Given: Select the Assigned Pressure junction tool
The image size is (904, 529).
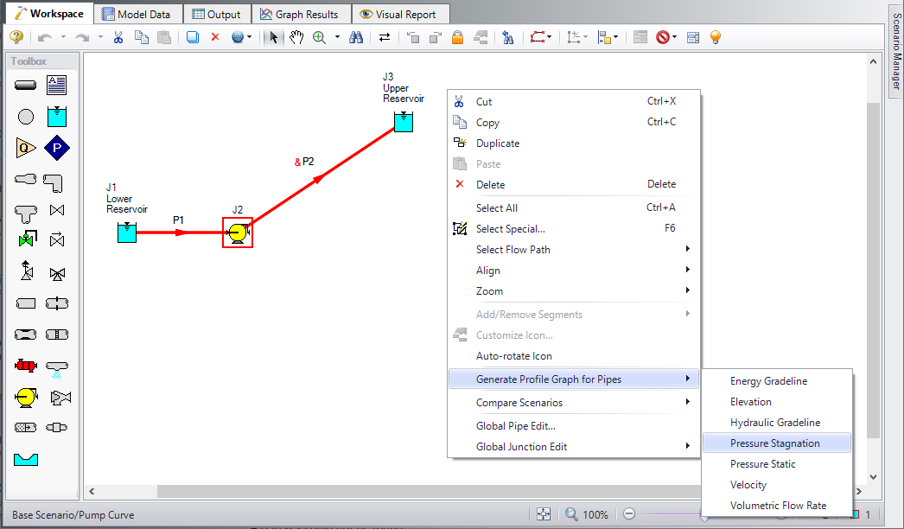Looking at the screenshot, I should coord(56,148).
